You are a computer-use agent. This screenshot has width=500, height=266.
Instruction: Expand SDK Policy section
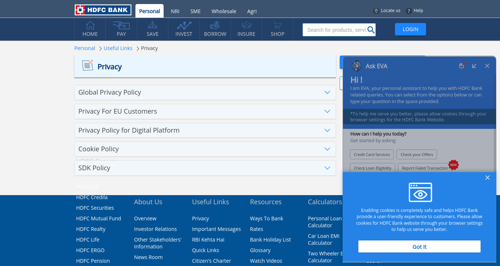[205, 168]
